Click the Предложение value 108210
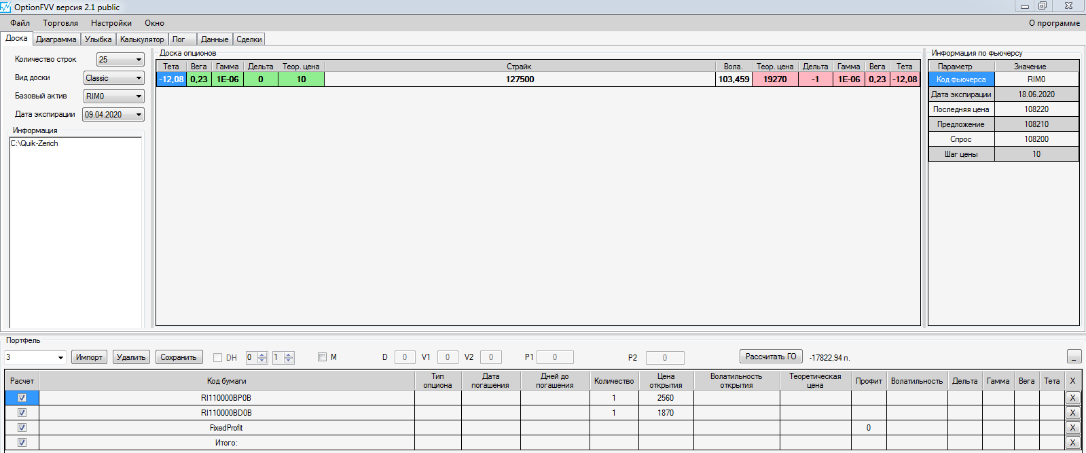The image size is (1086, 453). [1036, 124]
